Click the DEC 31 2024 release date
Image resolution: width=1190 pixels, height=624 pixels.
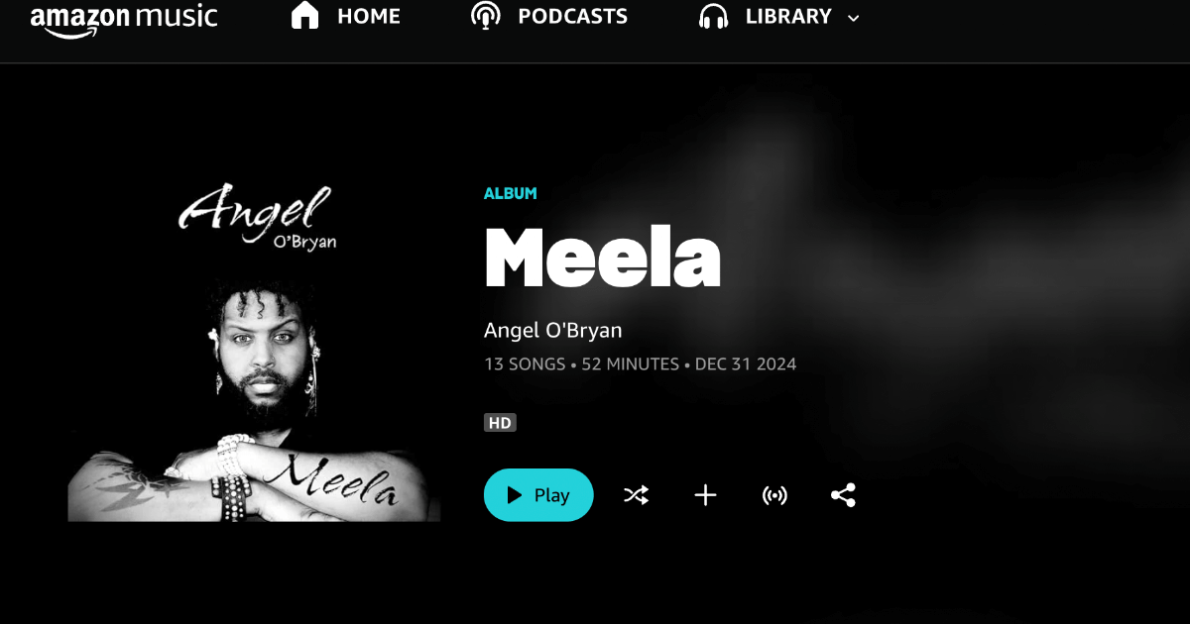pyautogui.click(x=746, y=364)
